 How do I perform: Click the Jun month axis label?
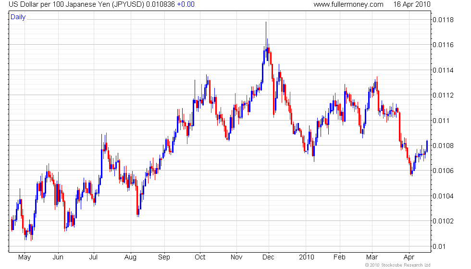coord(58,257)
